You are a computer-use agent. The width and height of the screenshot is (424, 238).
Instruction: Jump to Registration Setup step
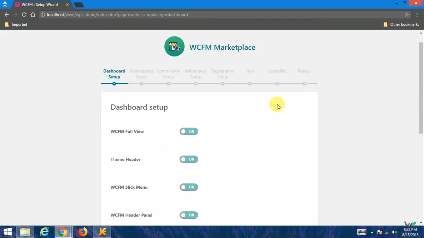223,74
